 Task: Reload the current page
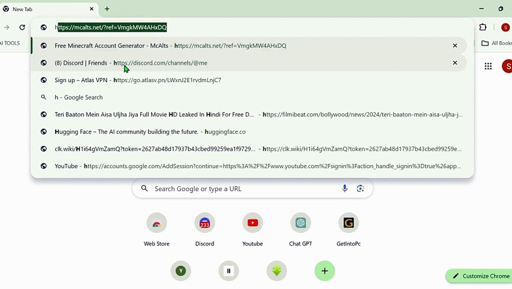[x=22, y=27]
